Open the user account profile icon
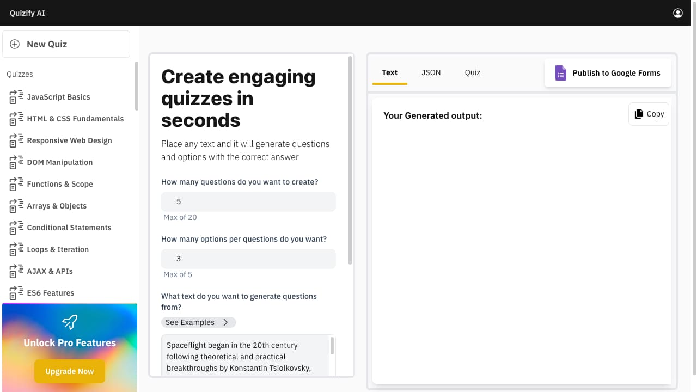Viewport: 697px width, 392px height. tap(678, 13)
